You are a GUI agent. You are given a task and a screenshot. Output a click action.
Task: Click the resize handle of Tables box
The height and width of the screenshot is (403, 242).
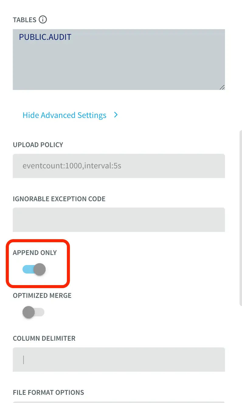pos(222,87)
